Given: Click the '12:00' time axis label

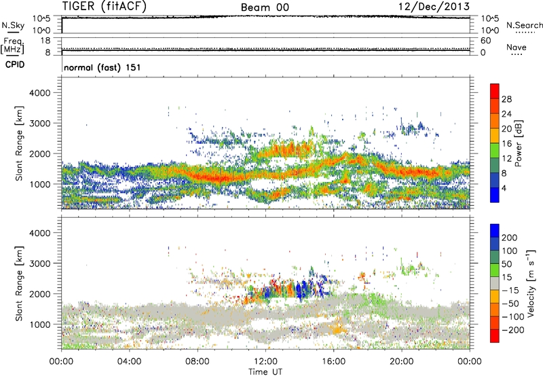Looking at the screenshot, I should pos(265,361).
